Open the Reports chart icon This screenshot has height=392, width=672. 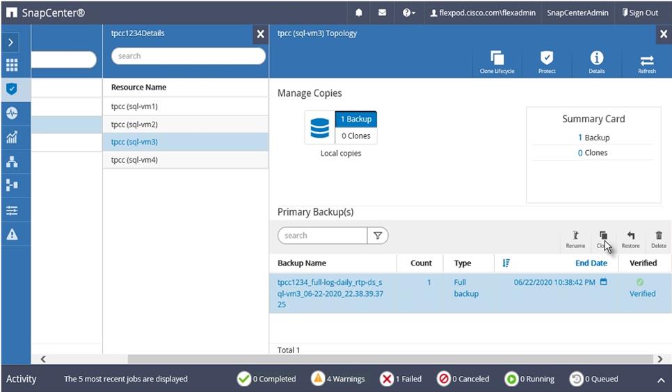coord(12,137)
